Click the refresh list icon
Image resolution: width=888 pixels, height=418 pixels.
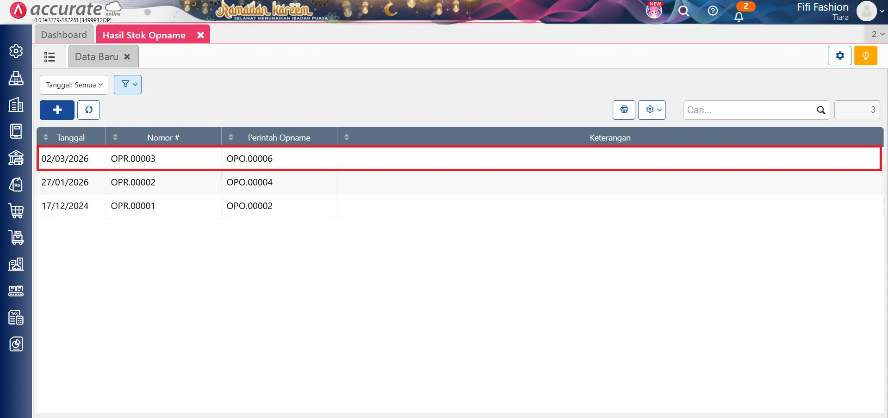click(88, 110)
